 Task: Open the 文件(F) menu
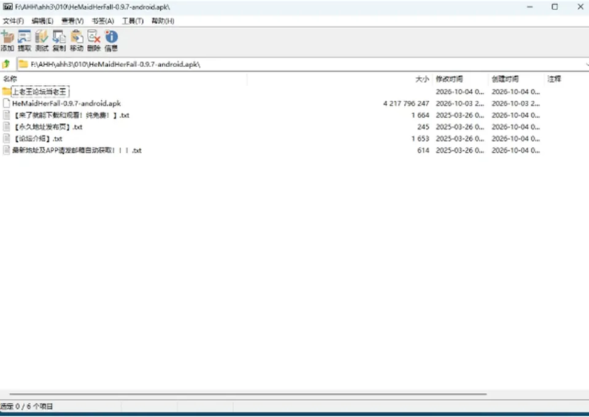click(13, 21)
